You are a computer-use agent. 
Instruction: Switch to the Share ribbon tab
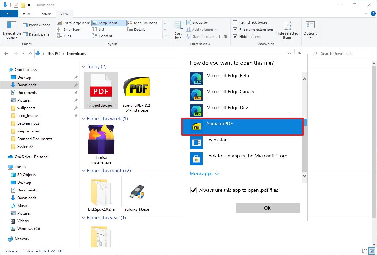tap(46, 14)
